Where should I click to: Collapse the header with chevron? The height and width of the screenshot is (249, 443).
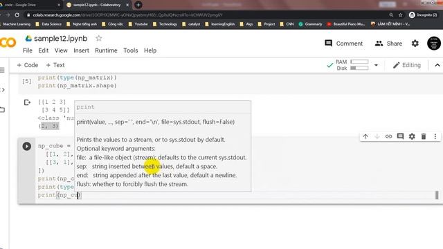coord(437,65)
